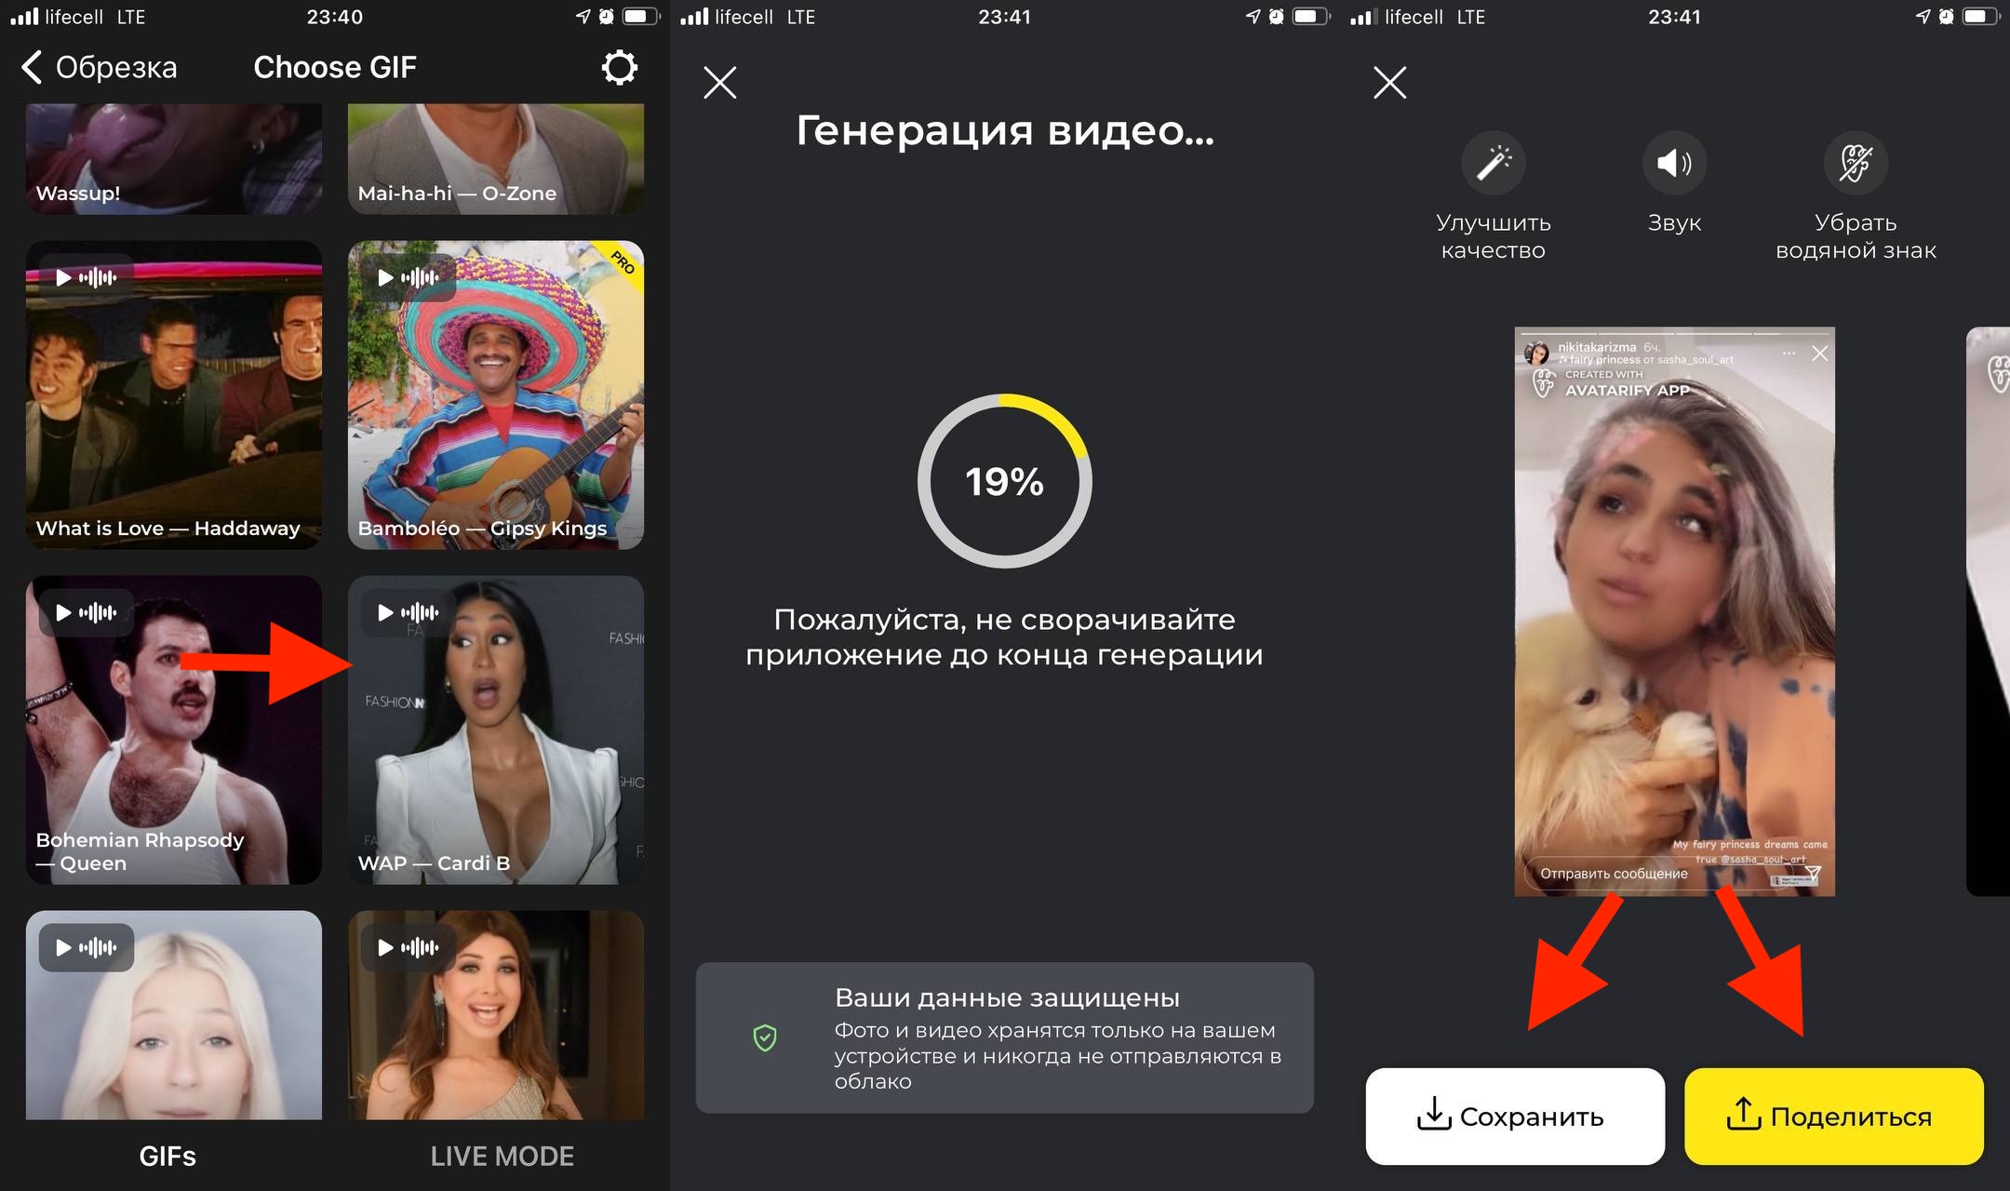Toggle PRO badge on Bamboleo GIF

tap(625, 261)
